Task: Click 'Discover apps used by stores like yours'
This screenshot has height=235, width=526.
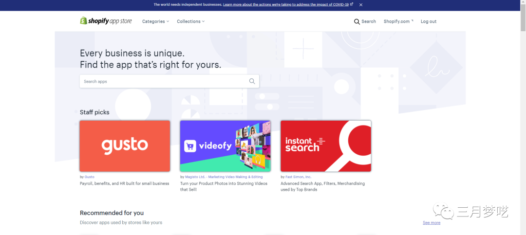Action: [x=121, y=223]
